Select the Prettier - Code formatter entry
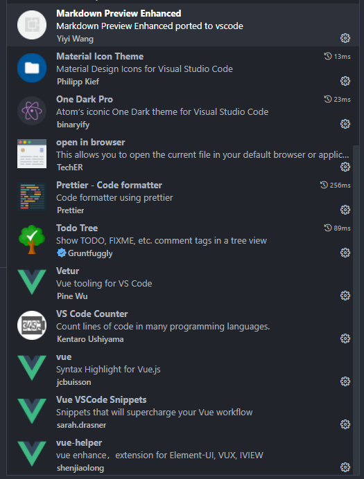 (180, 197)
